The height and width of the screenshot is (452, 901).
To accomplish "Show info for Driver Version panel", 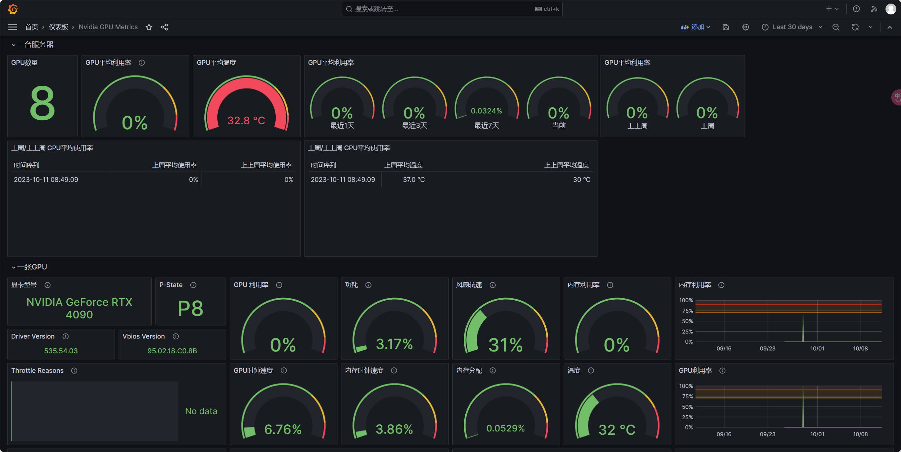I will pos(66,336).
